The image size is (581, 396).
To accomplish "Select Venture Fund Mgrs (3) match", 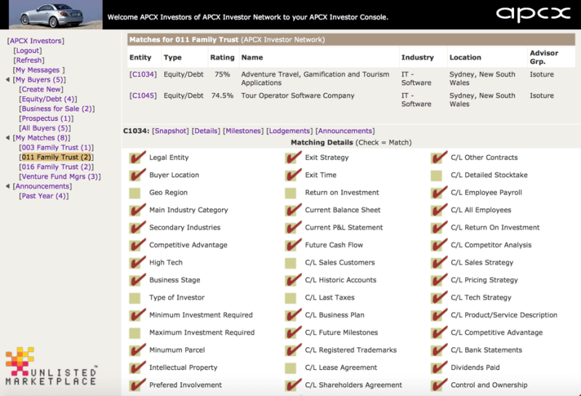I will pos(60,176).
